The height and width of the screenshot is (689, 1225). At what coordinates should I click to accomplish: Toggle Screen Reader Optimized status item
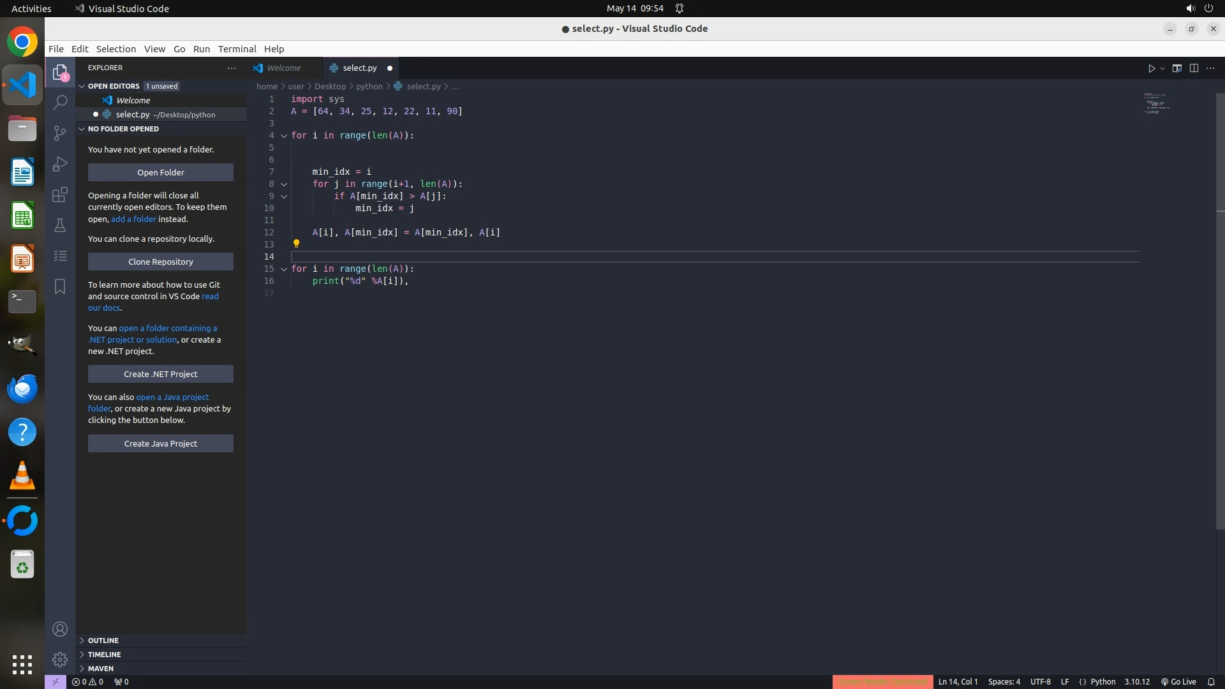882,681
